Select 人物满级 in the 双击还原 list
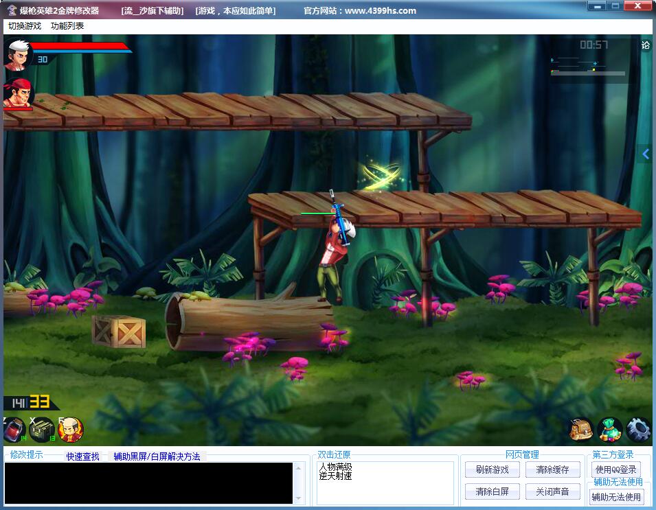 coord(335,467)
